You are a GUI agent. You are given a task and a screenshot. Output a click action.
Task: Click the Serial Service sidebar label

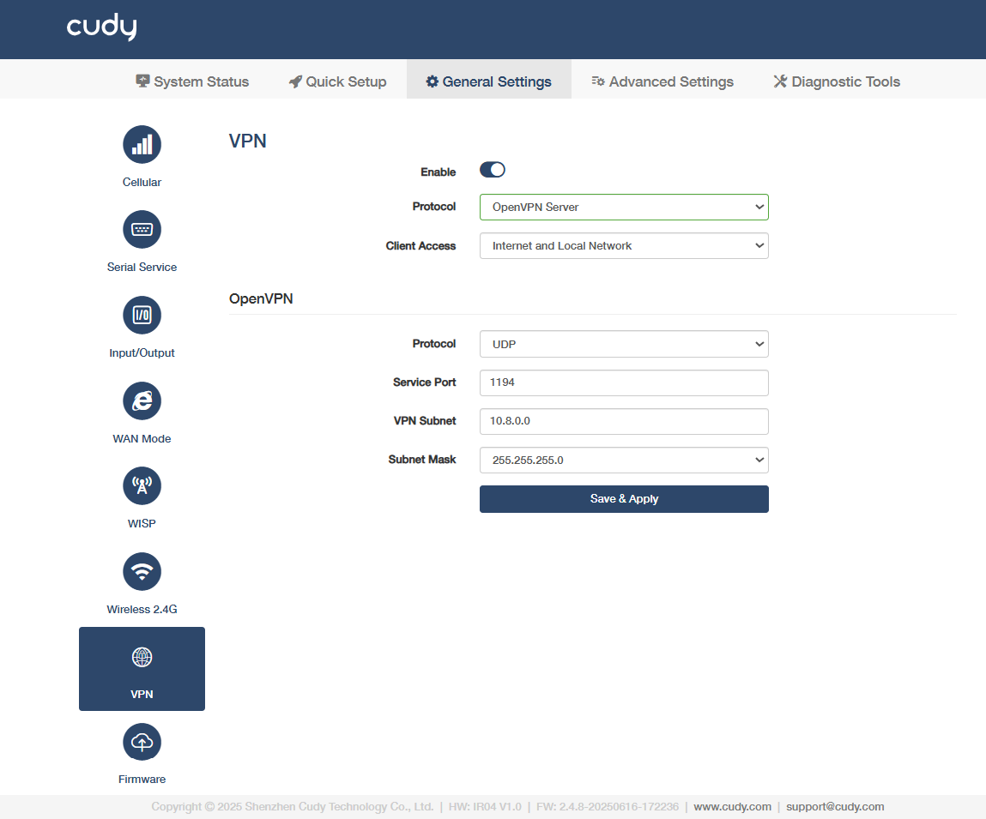pos(142,267)
